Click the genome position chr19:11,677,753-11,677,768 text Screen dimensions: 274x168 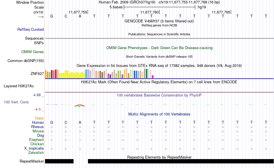click(189, 2)
